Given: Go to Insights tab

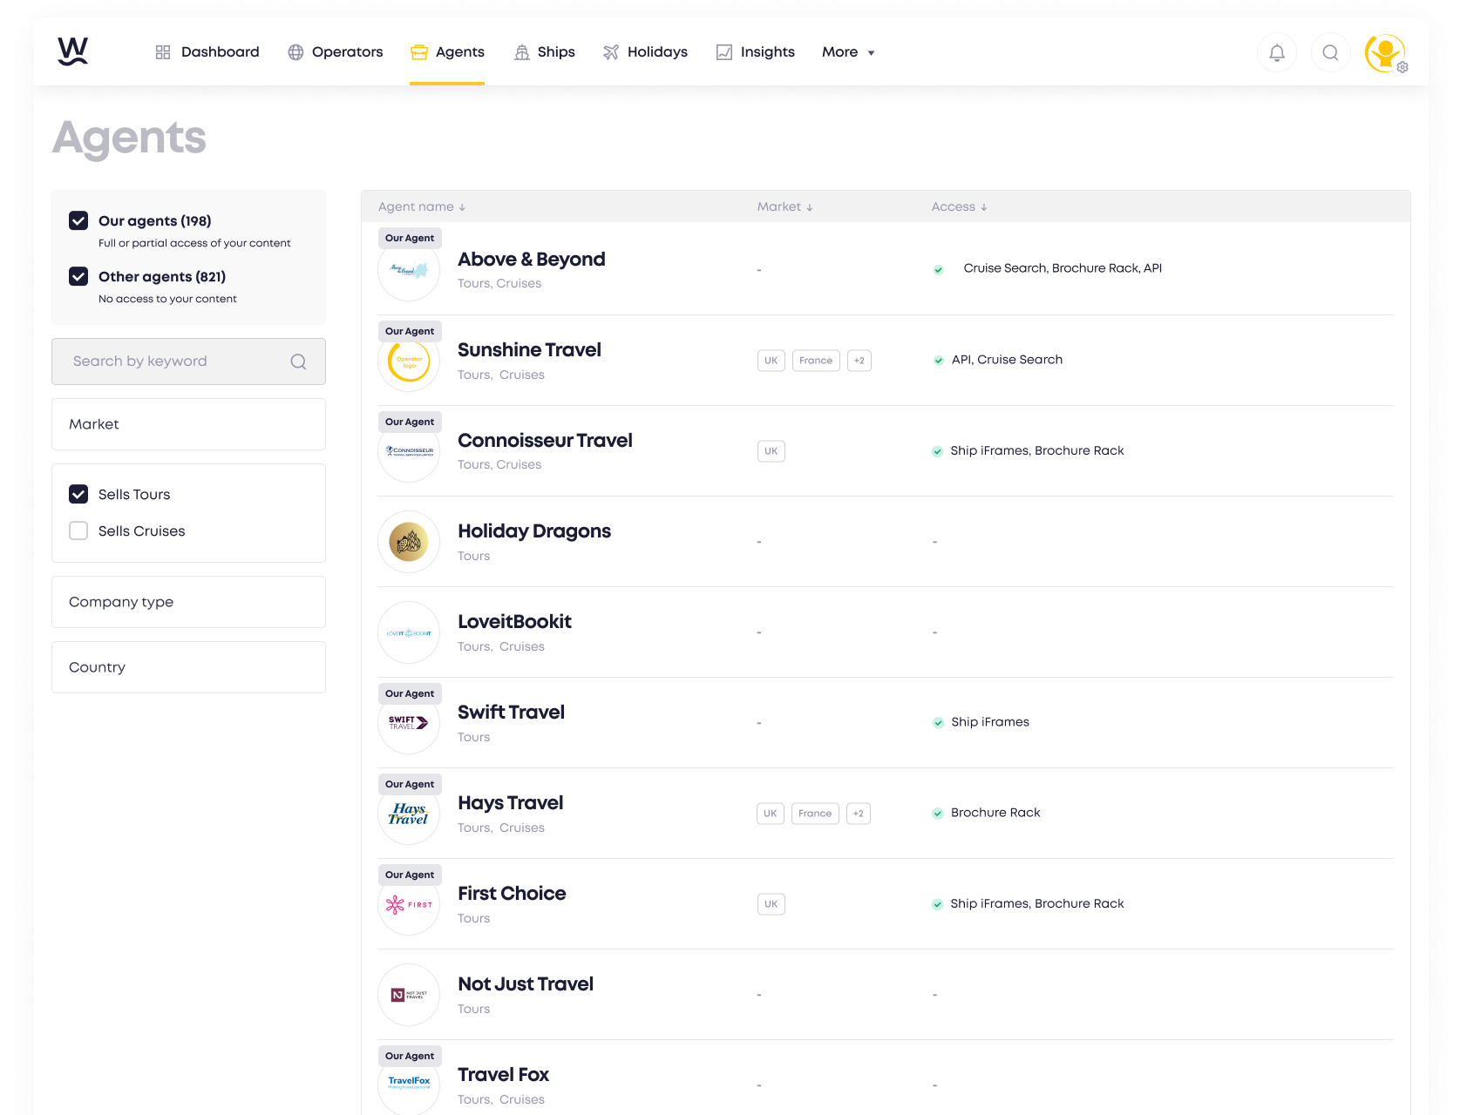Looking at the screenshot, I should click(755, 52).
